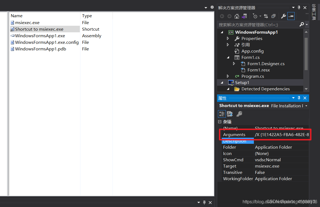
Task: Collapse the Detected Dependencies folder
Action: (x=228, y=89)
